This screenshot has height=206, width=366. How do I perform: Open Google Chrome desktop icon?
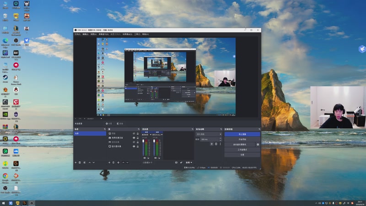[5, 178]
